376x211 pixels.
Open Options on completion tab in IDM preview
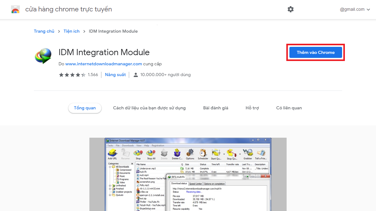[215, 184]
